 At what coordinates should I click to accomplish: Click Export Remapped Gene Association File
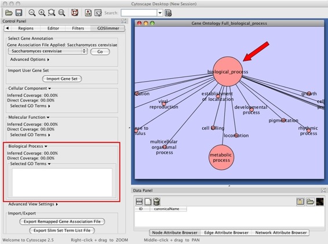coord(62,221)
